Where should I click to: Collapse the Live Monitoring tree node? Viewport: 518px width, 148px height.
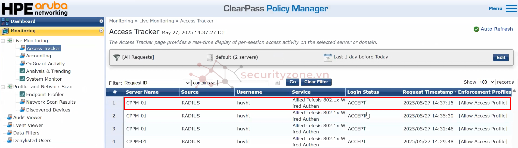pyautogui.click(x=3, y=41)
